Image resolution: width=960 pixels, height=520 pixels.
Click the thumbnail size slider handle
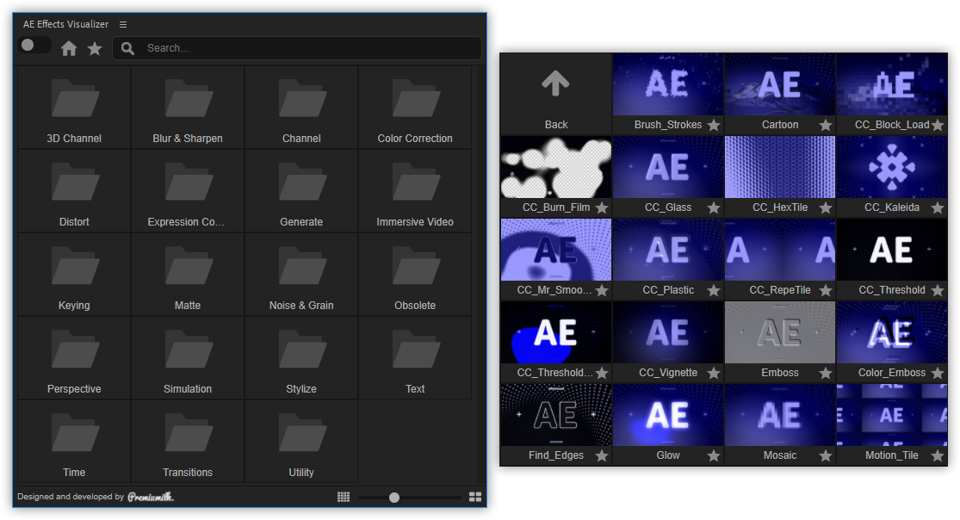[x=394, y=498]
